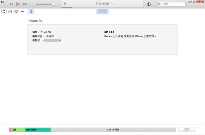
Task: Switch to the TV Shows icon
Action: [16, 12]
